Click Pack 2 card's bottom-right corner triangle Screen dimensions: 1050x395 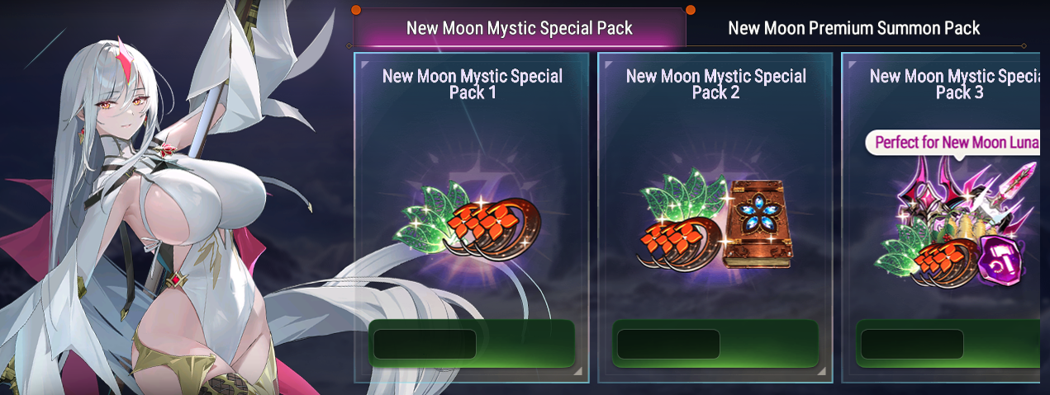824,375
